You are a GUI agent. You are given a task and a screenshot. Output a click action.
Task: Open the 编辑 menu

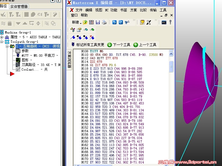[89, 10]
